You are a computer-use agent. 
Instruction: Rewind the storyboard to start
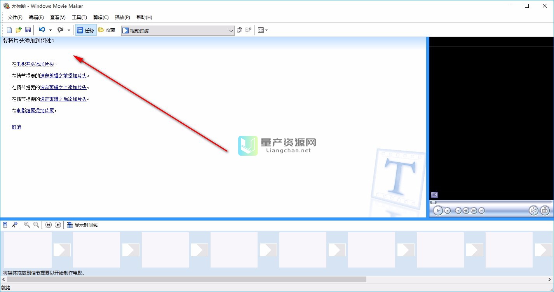coord(49,225)
